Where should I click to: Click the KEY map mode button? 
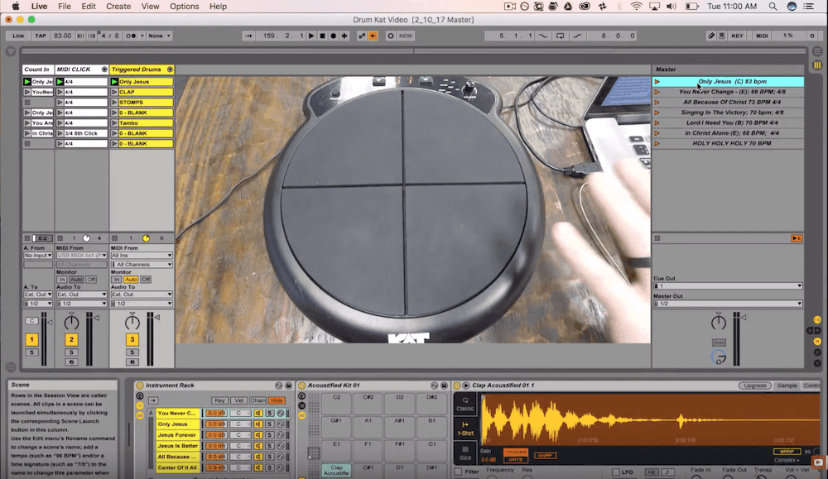pos(737,36)
